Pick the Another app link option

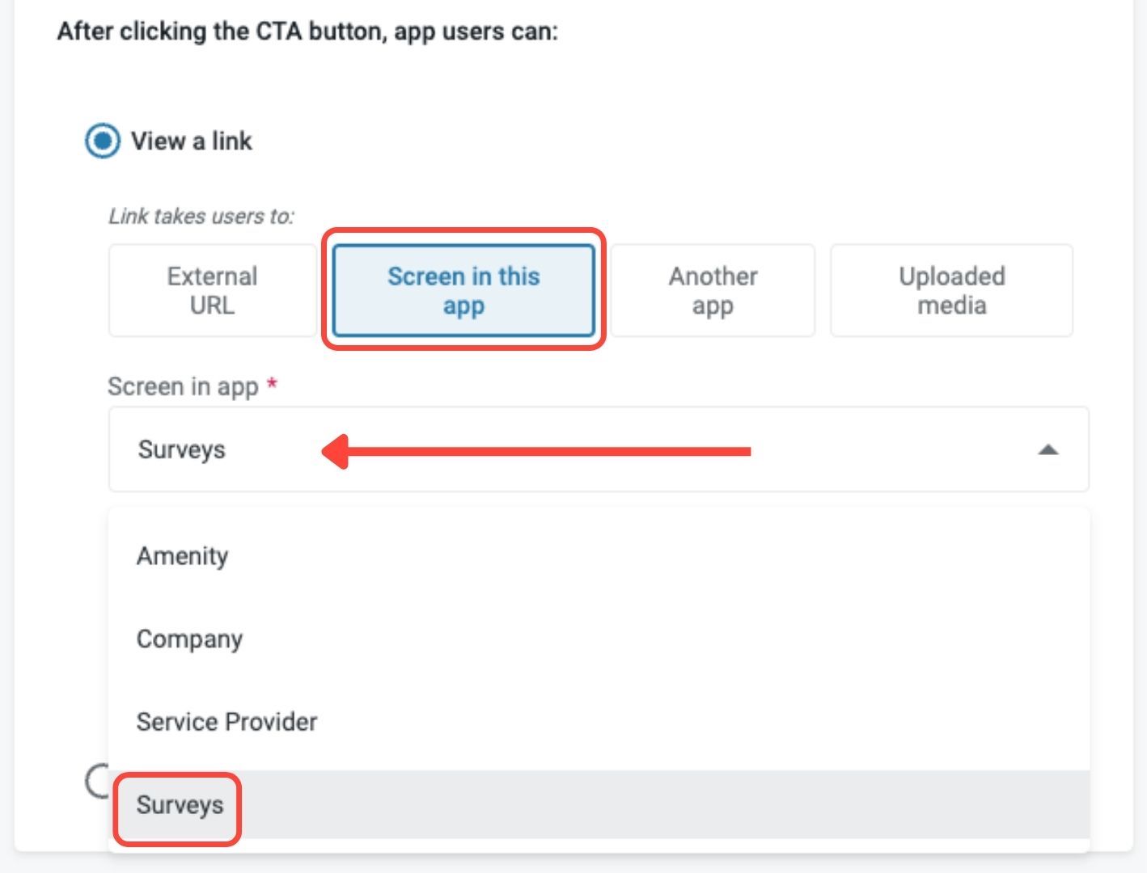[713, 290]
